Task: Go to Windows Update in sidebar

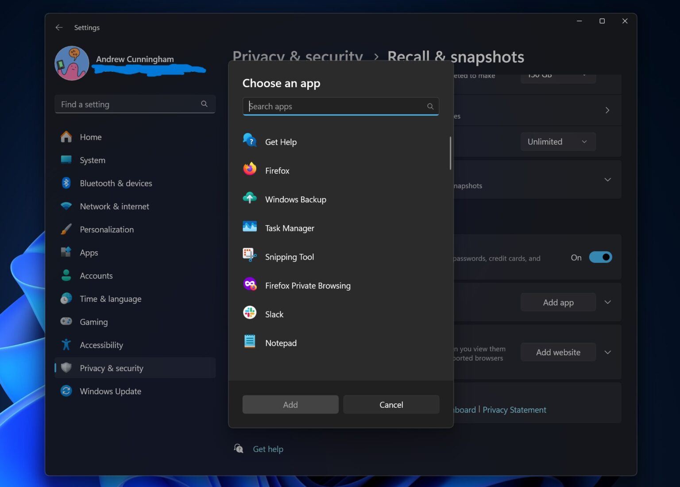Action: tap(110, 391)
